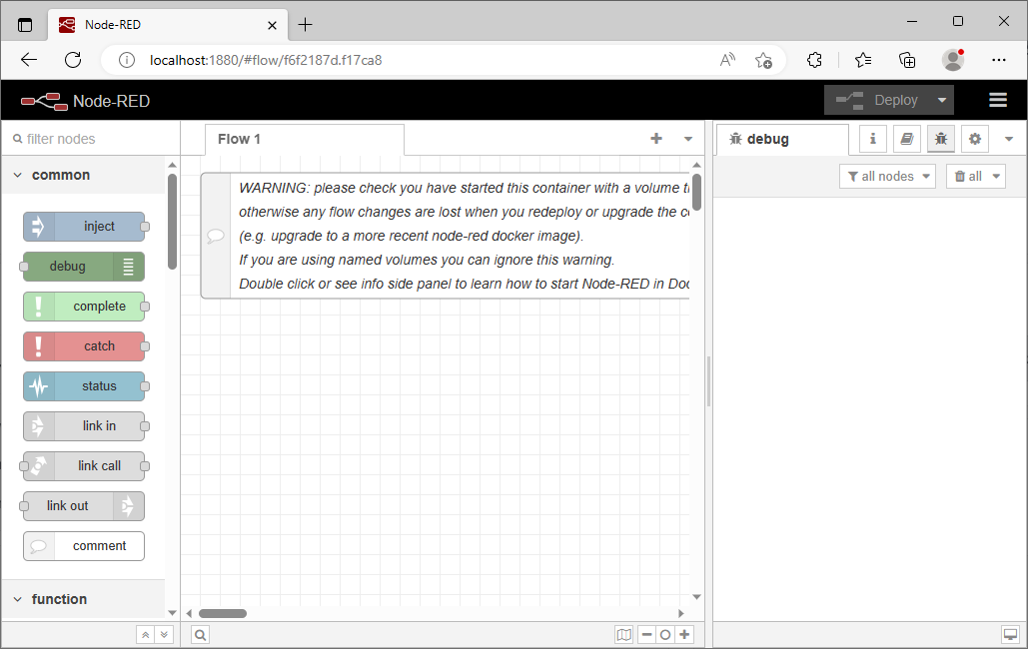This screenshot has width=1028, height=649.
Task: Select the comment node in palette
Action: 84,546
